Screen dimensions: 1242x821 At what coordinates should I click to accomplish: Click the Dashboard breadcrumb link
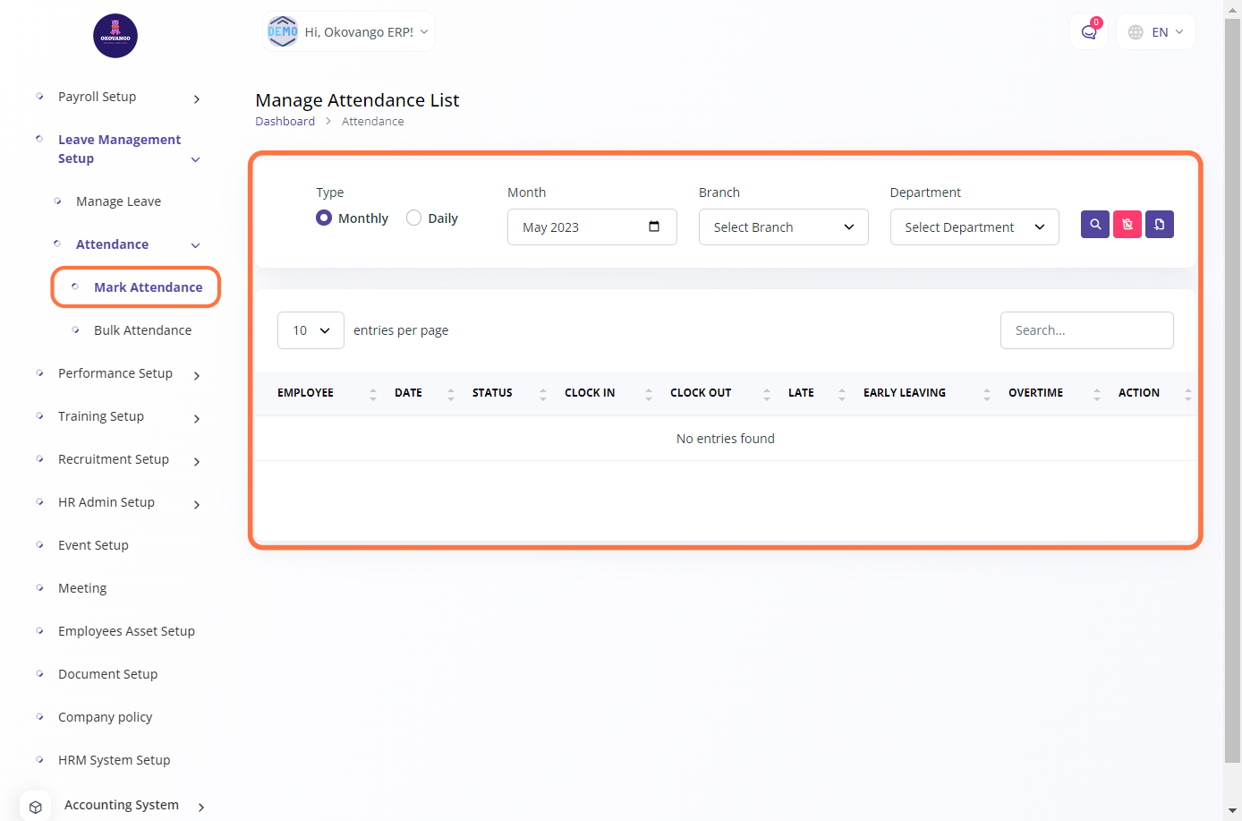tap(285, 122)
